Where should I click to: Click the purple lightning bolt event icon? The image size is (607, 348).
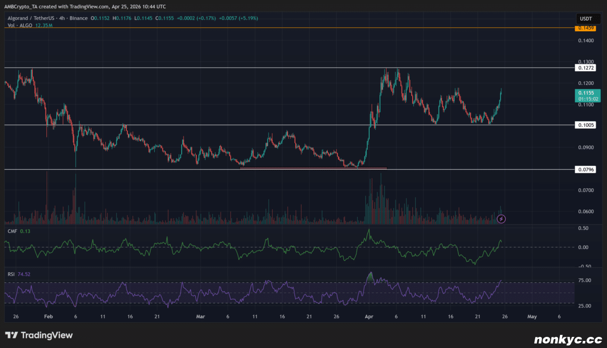[501, 219]
